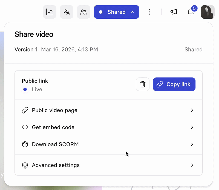Click the date Mar 16, 2026, 4:13 PM

click(70, 50)
